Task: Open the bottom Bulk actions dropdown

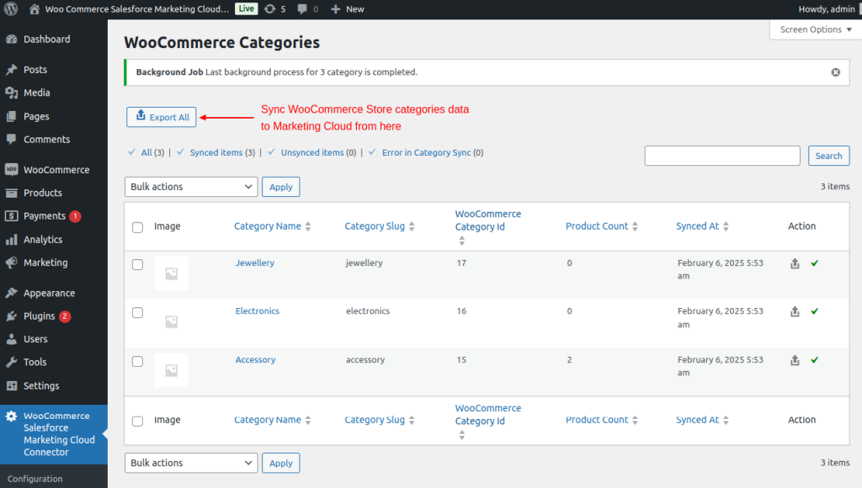Action: pyautogui.click(x=191, y=463)
